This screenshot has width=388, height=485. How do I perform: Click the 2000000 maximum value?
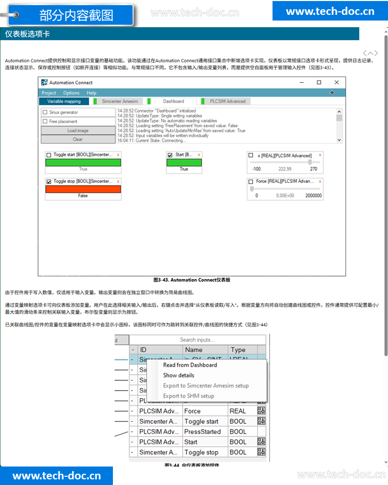click(314, 196)
